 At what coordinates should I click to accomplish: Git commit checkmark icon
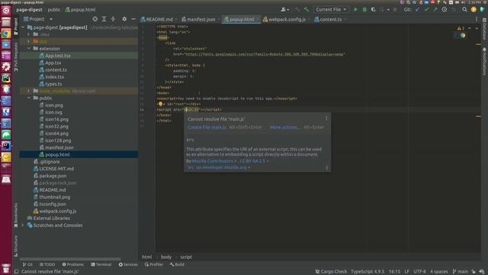pyautogui.click(x=426, y=10)
